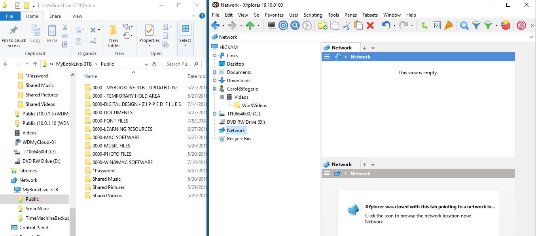Screen dimensions: 536x236
Task: Click the gray circle arrow icon in XYplorer toolbar
Action: (307, 25)
